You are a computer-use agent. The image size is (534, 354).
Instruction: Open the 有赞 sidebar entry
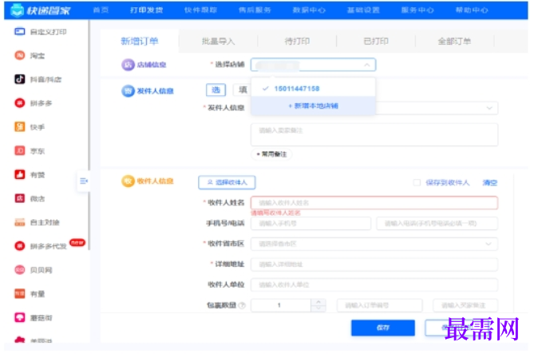(x=30, y=175)
